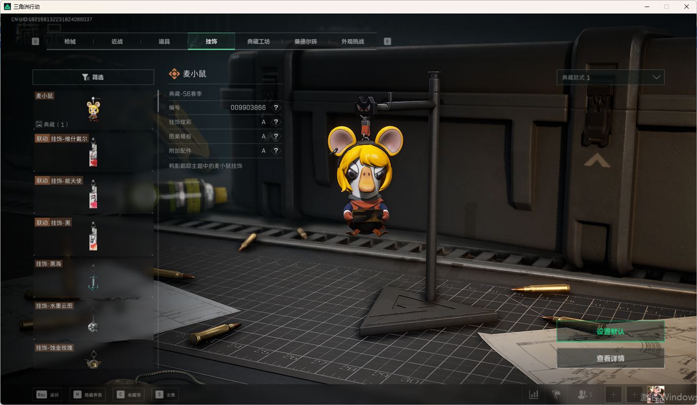
Task: Click the 鸭影鹅踪主题中的麦小鼠挂饰 description
Action: (x=205, y=166)
